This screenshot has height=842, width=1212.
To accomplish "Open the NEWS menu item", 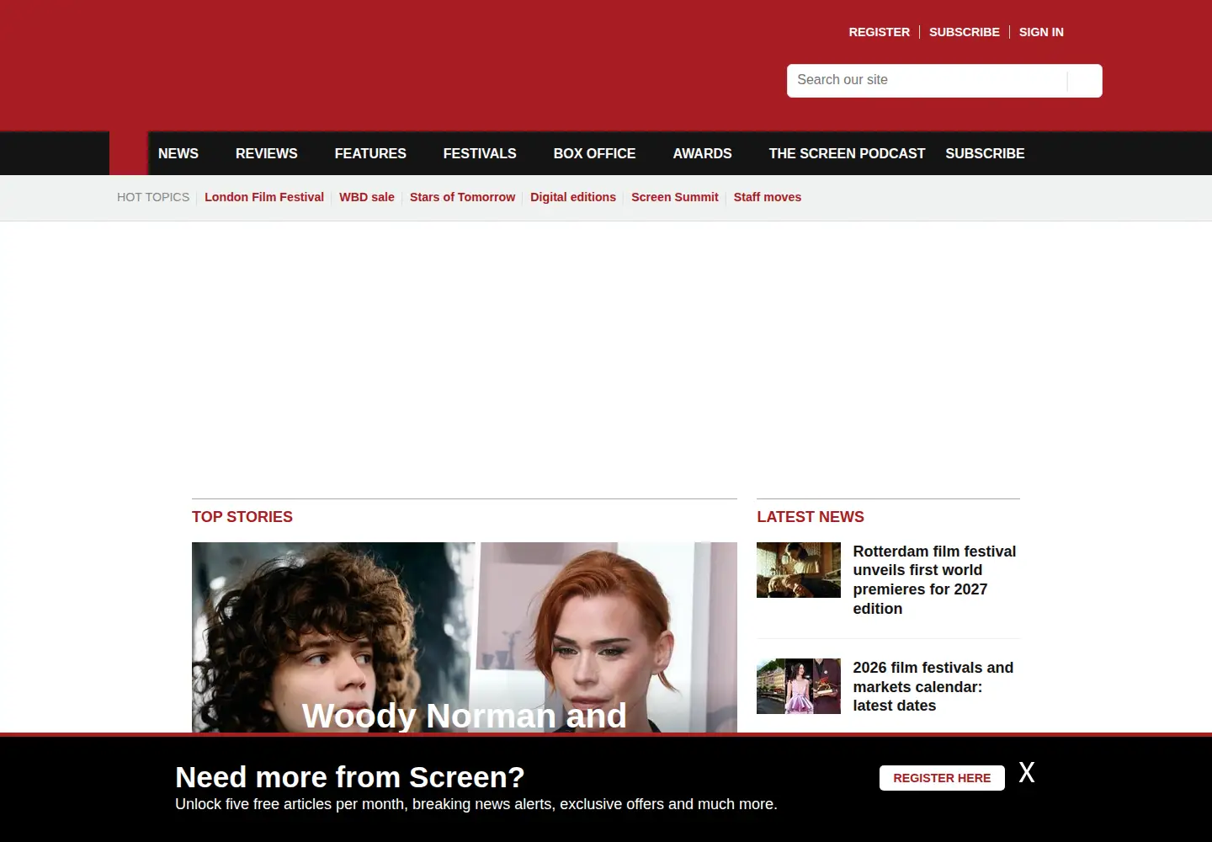I will click(178, 153).
